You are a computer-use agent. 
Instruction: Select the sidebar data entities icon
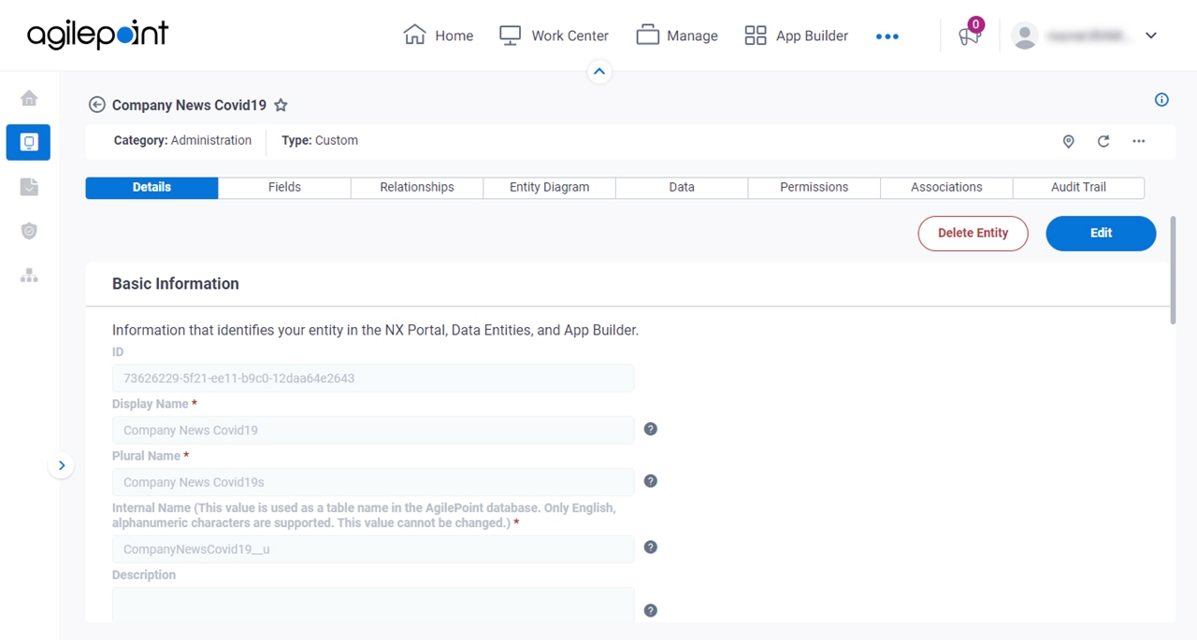pos(28,142)
